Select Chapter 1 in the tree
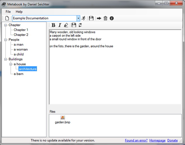 [21, 30]
